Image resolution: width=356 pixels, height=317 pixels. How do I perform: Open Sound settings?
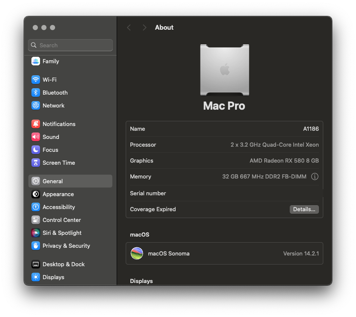click(71, 137)
